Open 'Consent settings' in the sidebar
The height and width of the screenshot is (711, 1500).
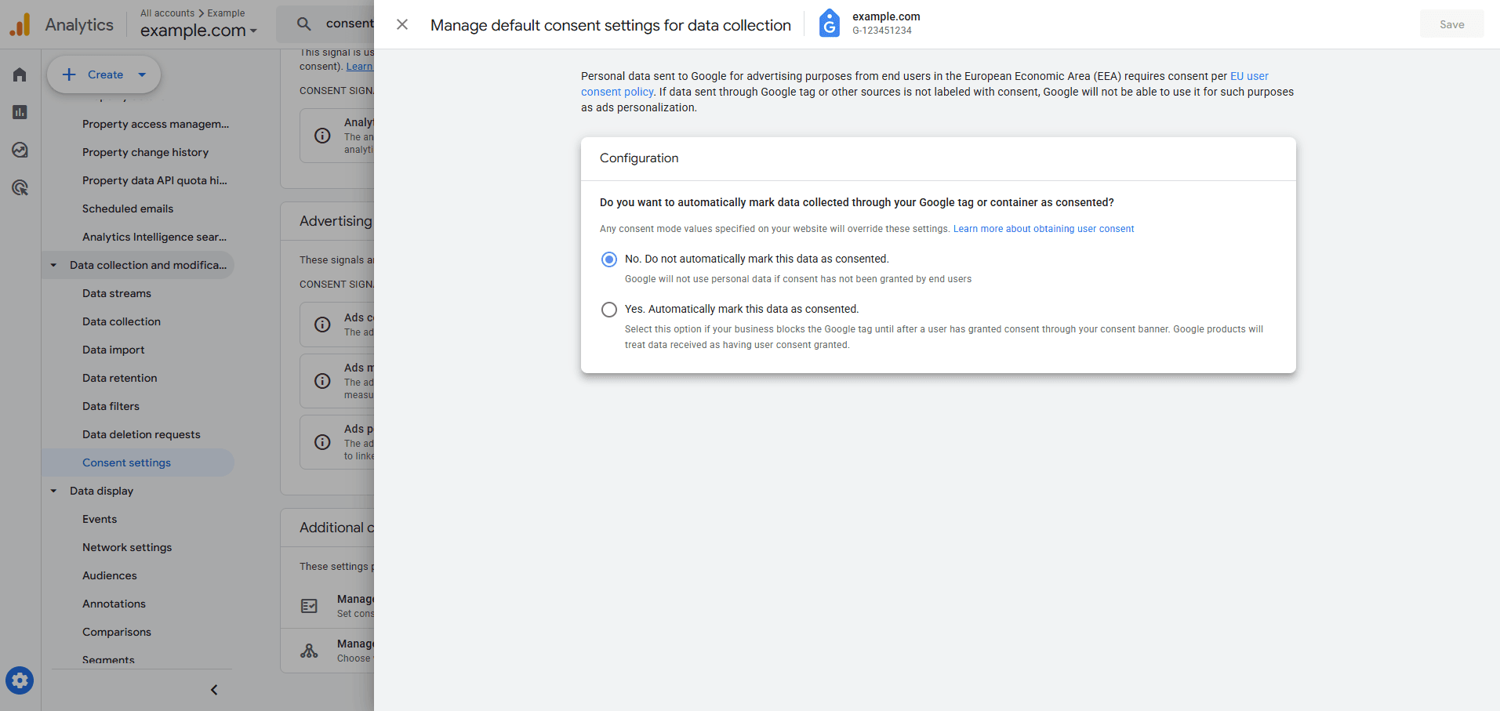tap(126, 463)
